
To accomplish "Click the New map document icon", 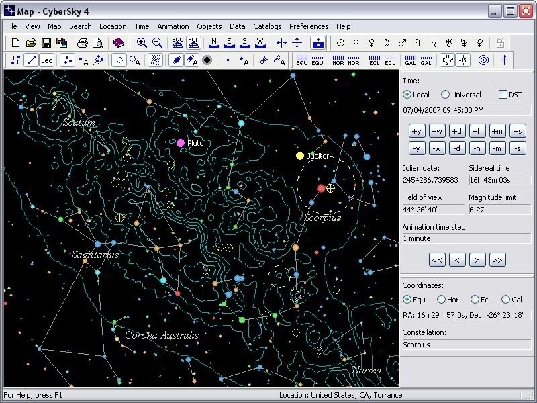I will pyautogui.click(x=15, y=43).
